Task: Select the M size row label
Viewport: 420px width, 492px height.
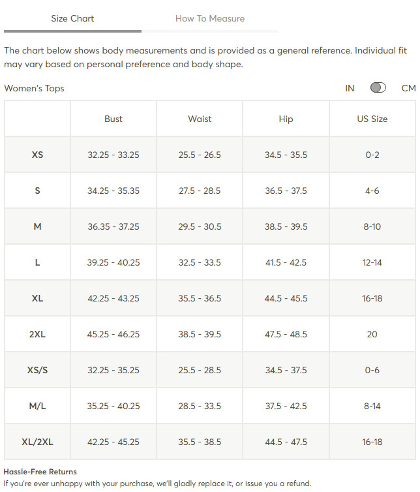Action: point(37,226)
